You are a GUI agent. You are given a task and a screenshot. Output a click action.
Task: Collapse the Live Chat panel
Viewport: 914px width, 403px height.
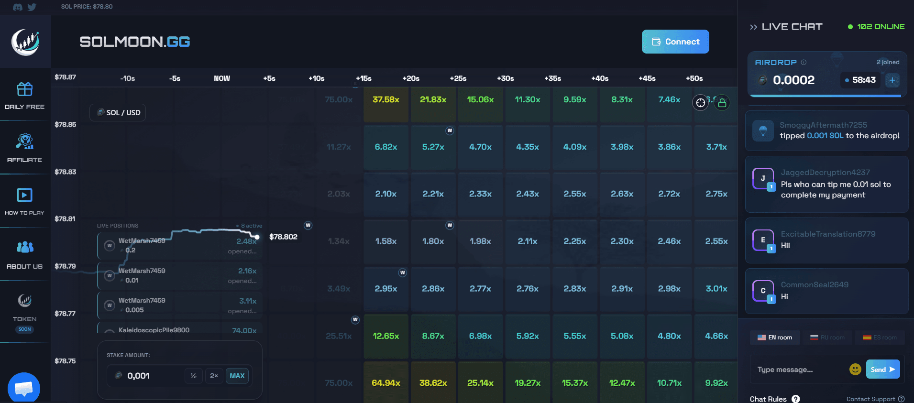[753, 27]
